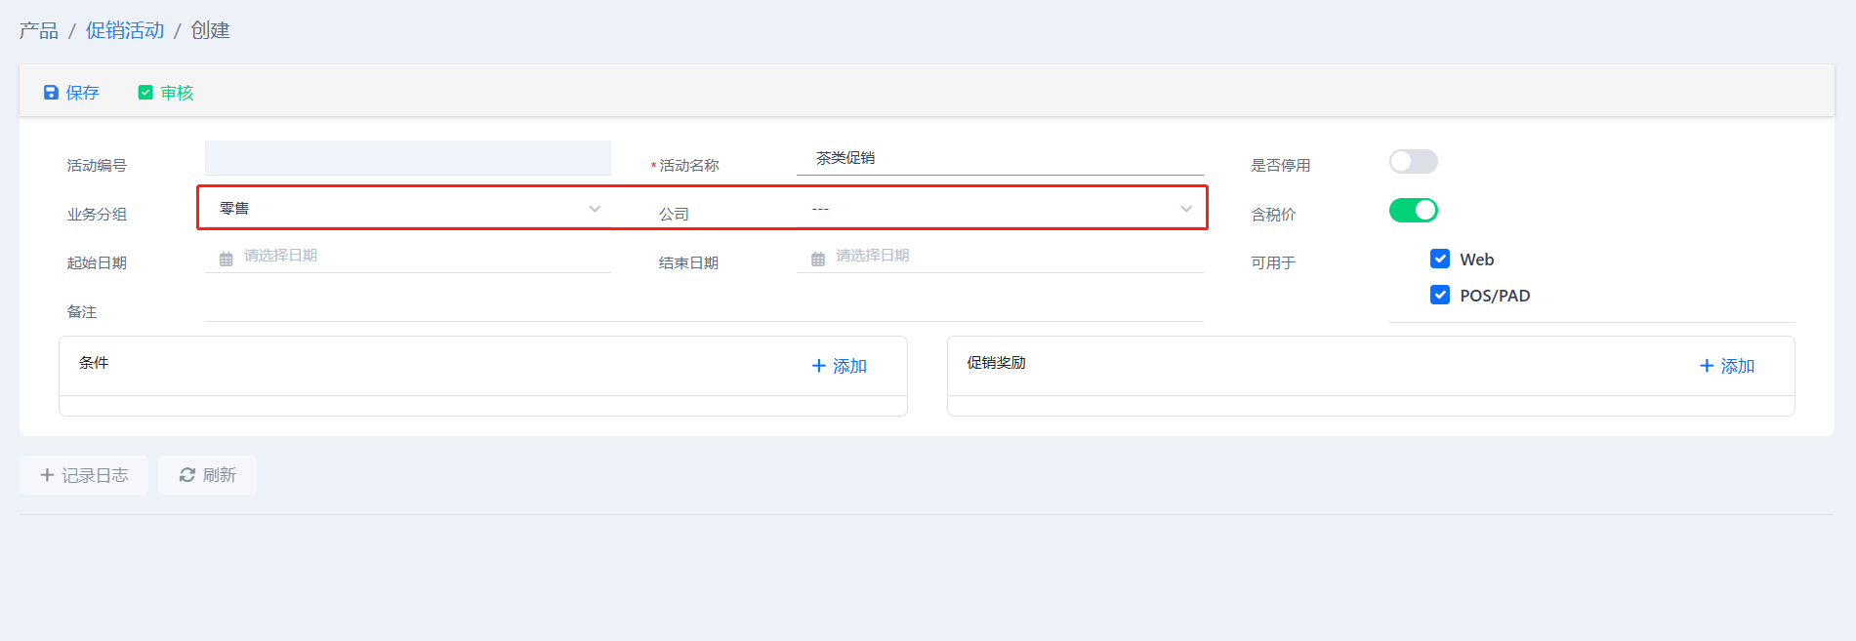Click the start date calendar icon
Screen dimensions: 1856x641
pyautogui.click(x=227, y=259)
